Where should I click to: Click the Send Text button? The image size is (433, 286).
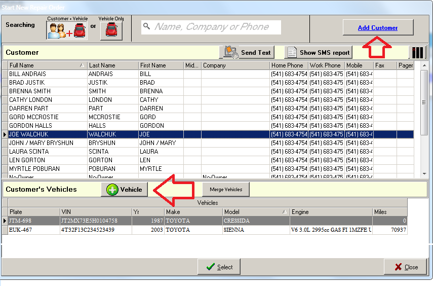coord(247,52)
